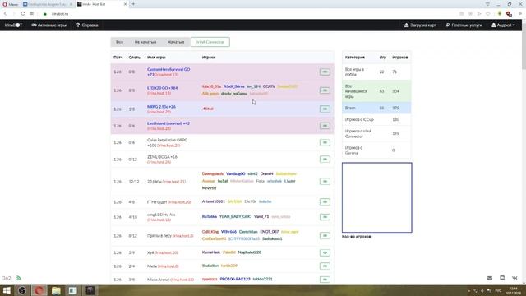This screenshot has height=296, width=526.
Task: Select Все игры в лобби category row
Action: click(376, 72)
